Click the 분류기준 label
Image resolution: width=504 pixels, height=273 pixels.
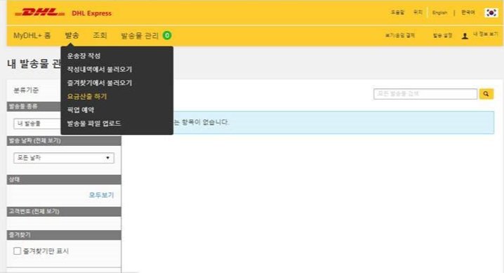coord(26,91)
